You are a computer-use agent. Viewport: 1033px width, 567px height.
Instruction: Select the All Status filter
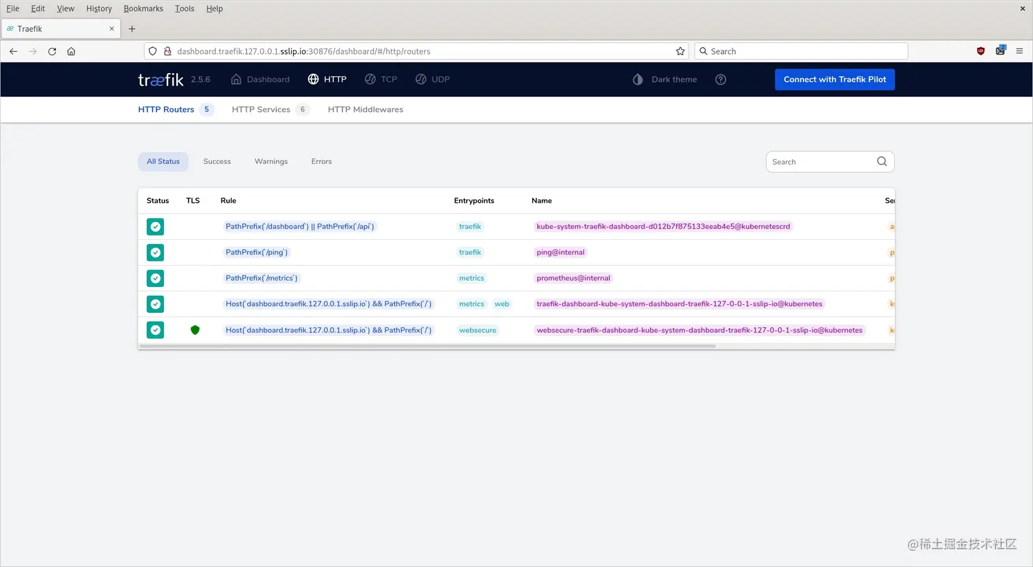[163, 161]
